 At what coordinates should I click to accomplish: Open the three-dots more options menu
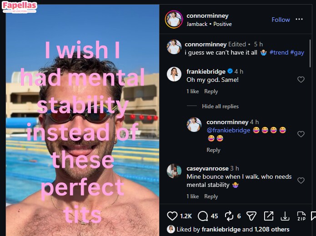(x=299, y=20)
